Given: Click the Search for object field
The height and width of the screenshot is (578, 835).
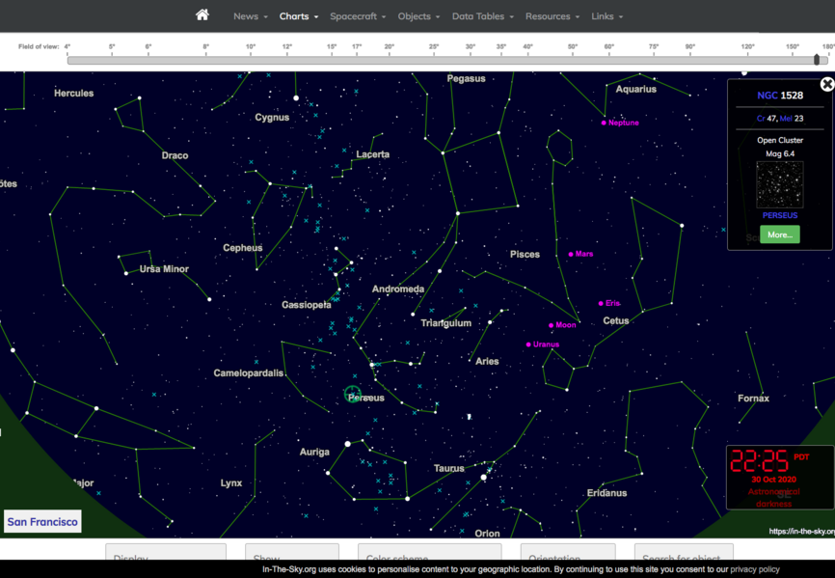Looking at the screenshot, I should tap(684, 552).
